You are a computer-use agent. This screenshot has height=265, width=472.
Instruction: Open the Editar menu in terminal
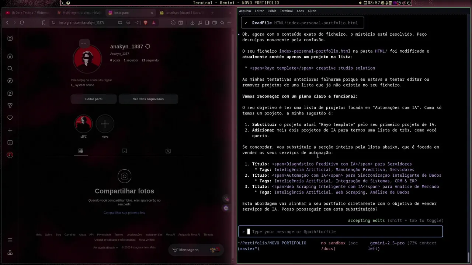point(259,11)
